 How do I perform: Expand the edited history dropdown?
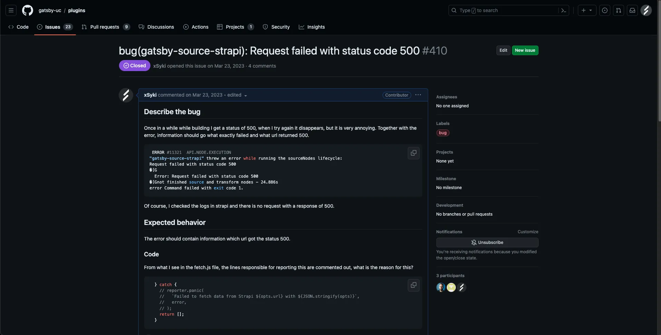(237, 95)
